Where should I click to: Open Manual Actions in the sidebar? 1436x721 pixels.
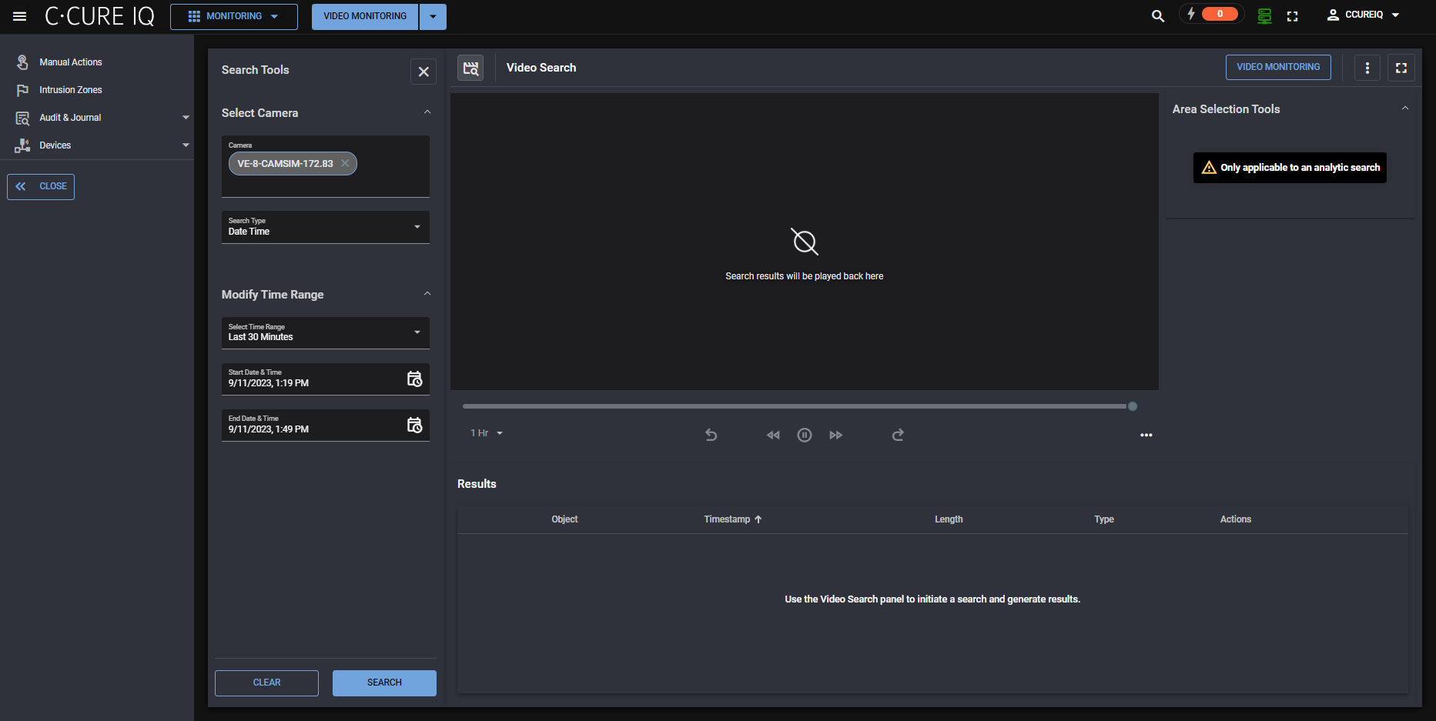coord(70,62)
